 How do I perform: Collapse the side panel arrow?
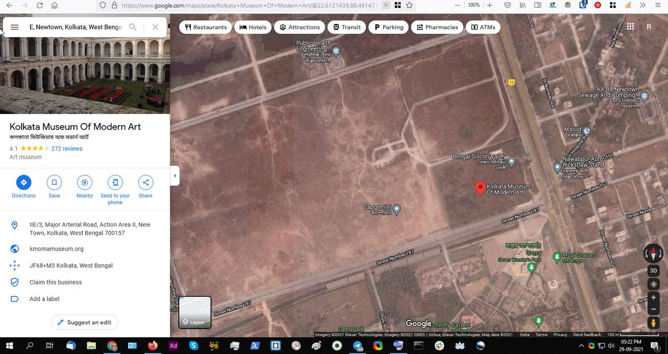[x=175, y=176]
